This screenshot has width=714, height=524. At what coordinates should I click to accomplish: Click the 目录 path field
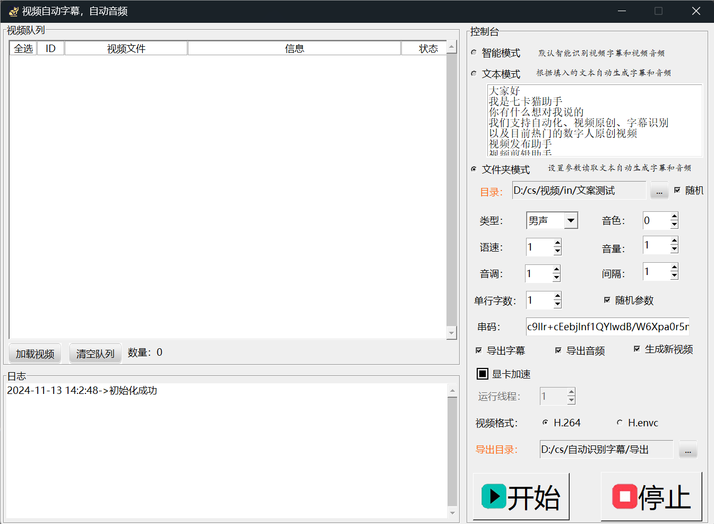579,190
